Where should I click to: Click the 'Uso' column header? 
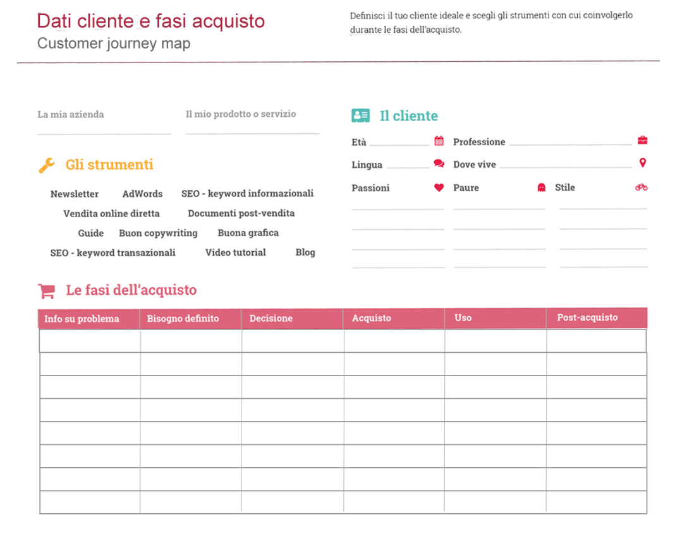tap(496, 318)
